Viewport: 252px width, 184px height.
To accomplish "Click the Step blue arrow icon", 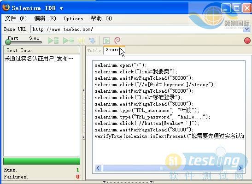I will pyautogui.click(x=92, y=41).
